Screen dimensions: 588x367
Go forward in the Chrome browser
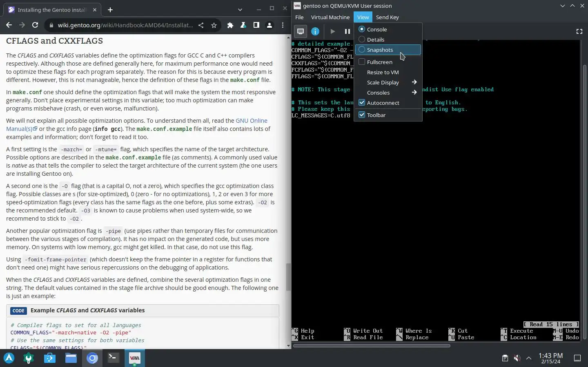(22, 25)
